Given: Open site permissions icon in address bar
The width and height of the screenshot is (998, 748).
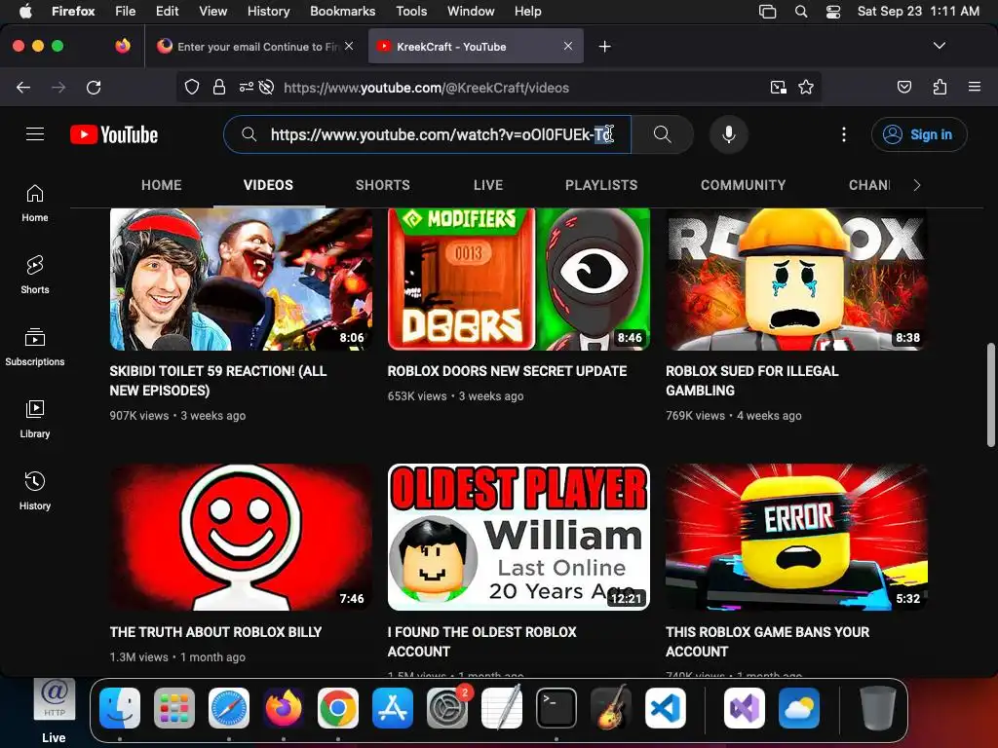Looking at the screenshot, I should point(246,87).
